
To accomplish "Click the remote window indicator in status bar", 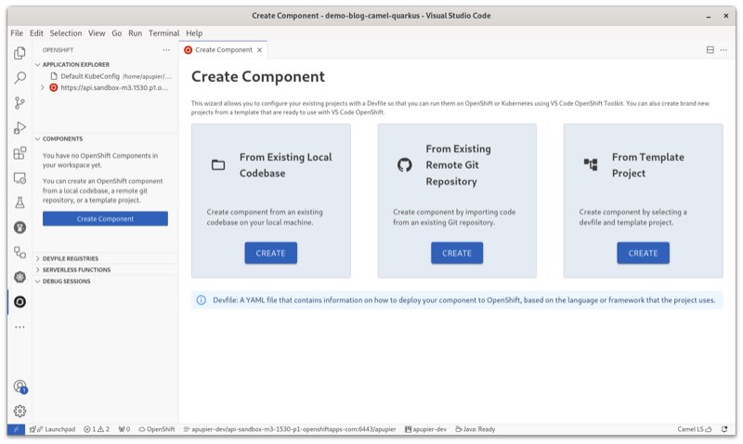I will pyautogui.click(x=16, y=429).
